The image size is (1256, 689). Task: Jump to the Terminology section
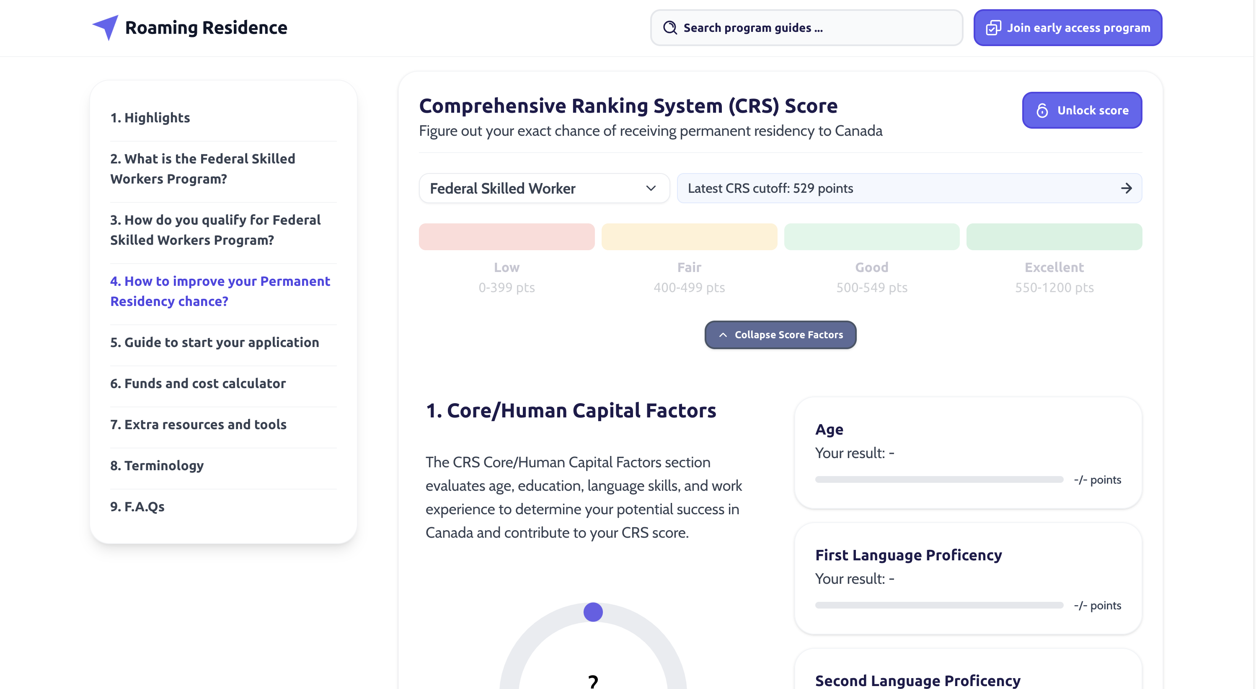[157, 465]
